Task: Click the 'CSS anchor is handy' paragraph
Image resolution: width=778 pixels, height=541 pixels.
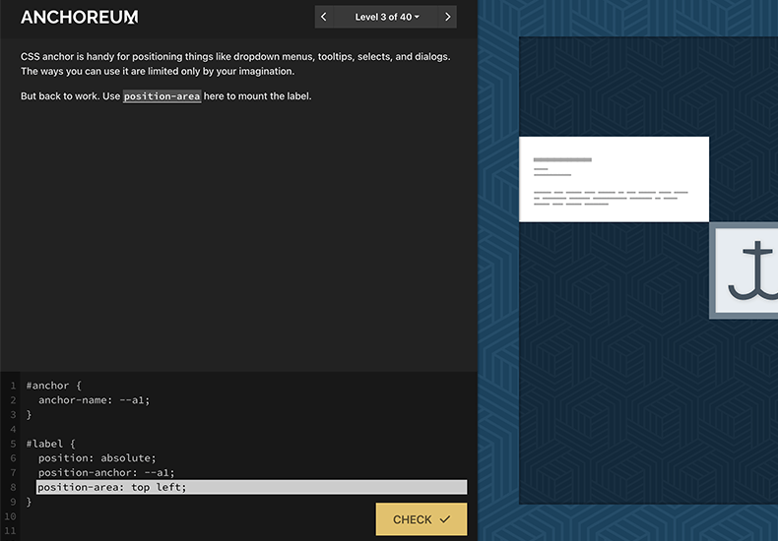Action: (x=235, y=64)
